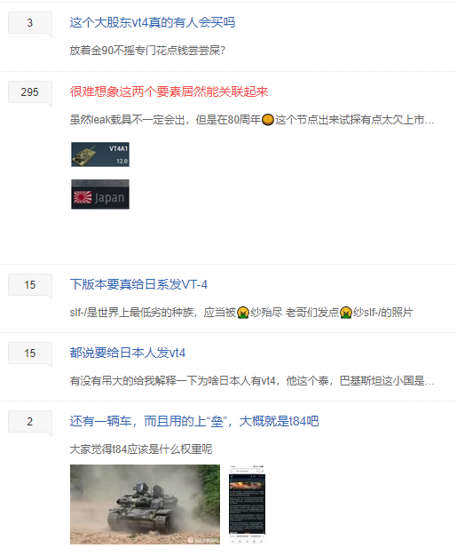Open the red thread 很难想象这两个要素居然能关联起来
Image resolution: width=457 pixels, height=556 pixels.
(169, 91)
